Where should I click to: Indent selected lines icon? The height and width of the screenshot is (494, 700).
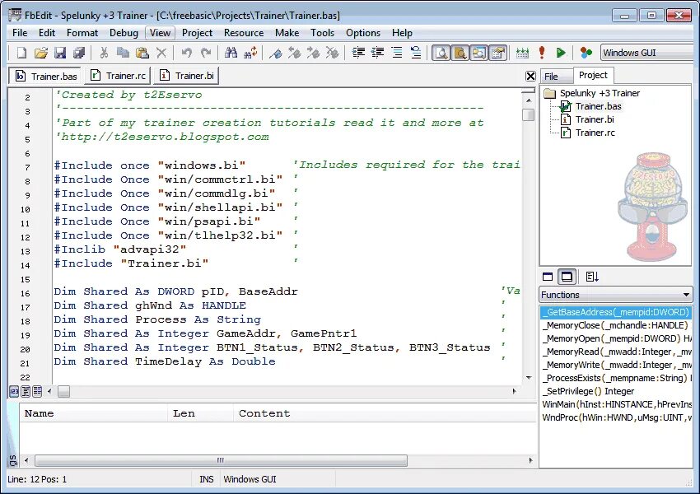click(358, 53)
